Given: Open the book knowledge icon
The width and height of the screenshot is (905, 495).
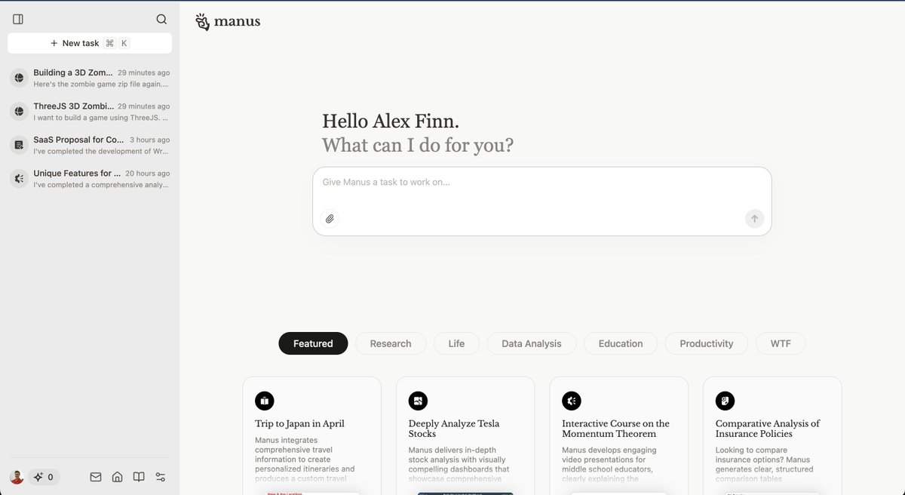Looking at the screenshot, I should pyautogui.click(x=139, y=477).
